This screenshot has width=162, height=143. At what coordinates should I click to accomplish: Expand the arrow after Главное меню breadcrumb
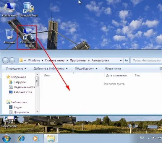67,60
